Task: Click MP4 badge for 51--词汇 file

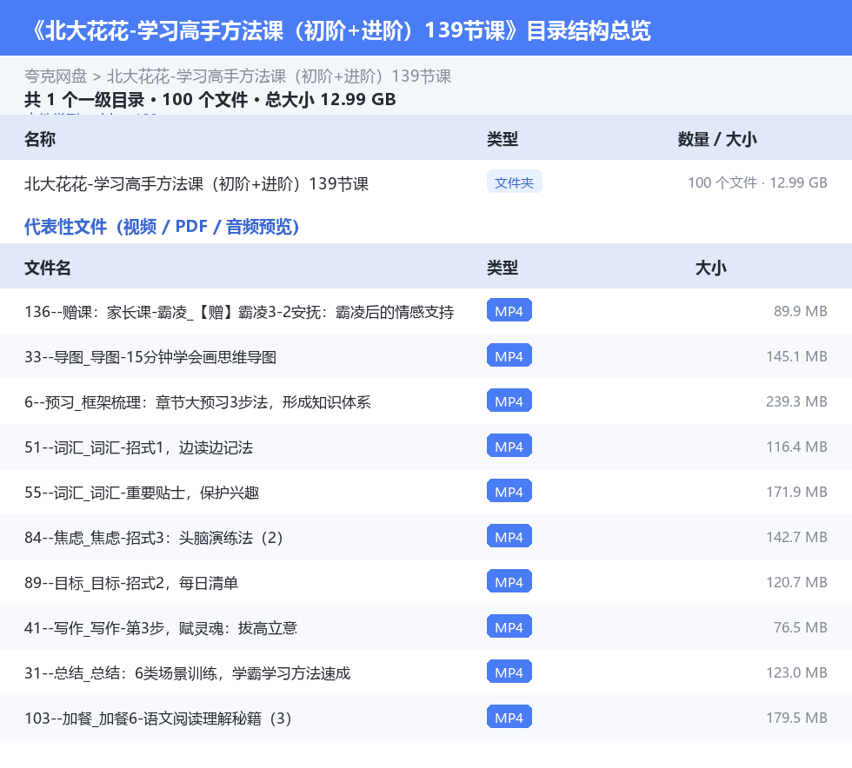Action: tap(509, 446)
